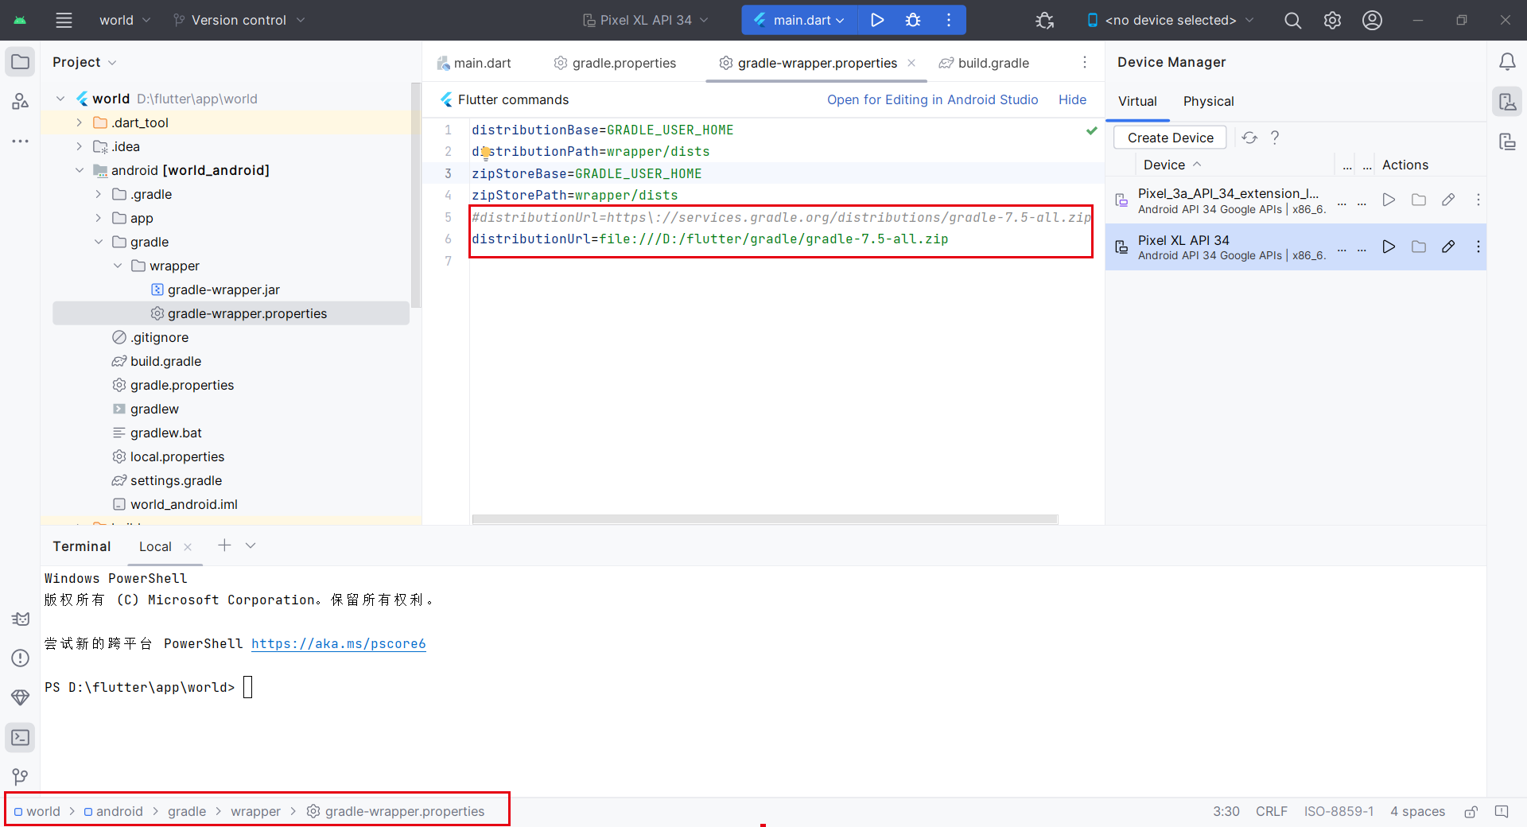1527x827 pixels.
Task: Launch Pixel_3a_API_34 emulator
Action: pos(1389,200)
